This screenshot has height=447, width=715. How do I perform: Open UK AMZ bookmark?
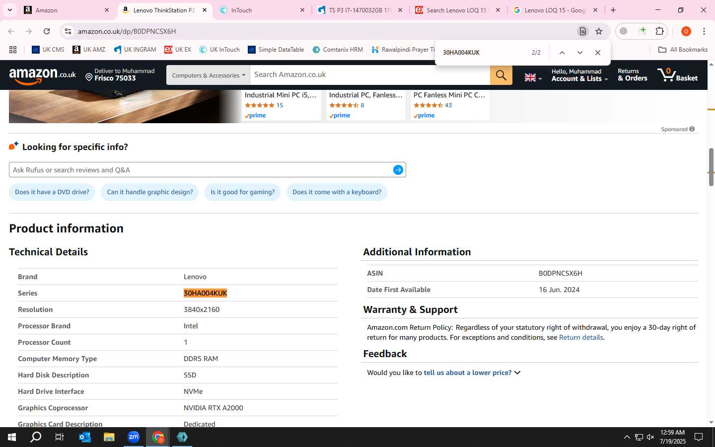click(89, 50)
